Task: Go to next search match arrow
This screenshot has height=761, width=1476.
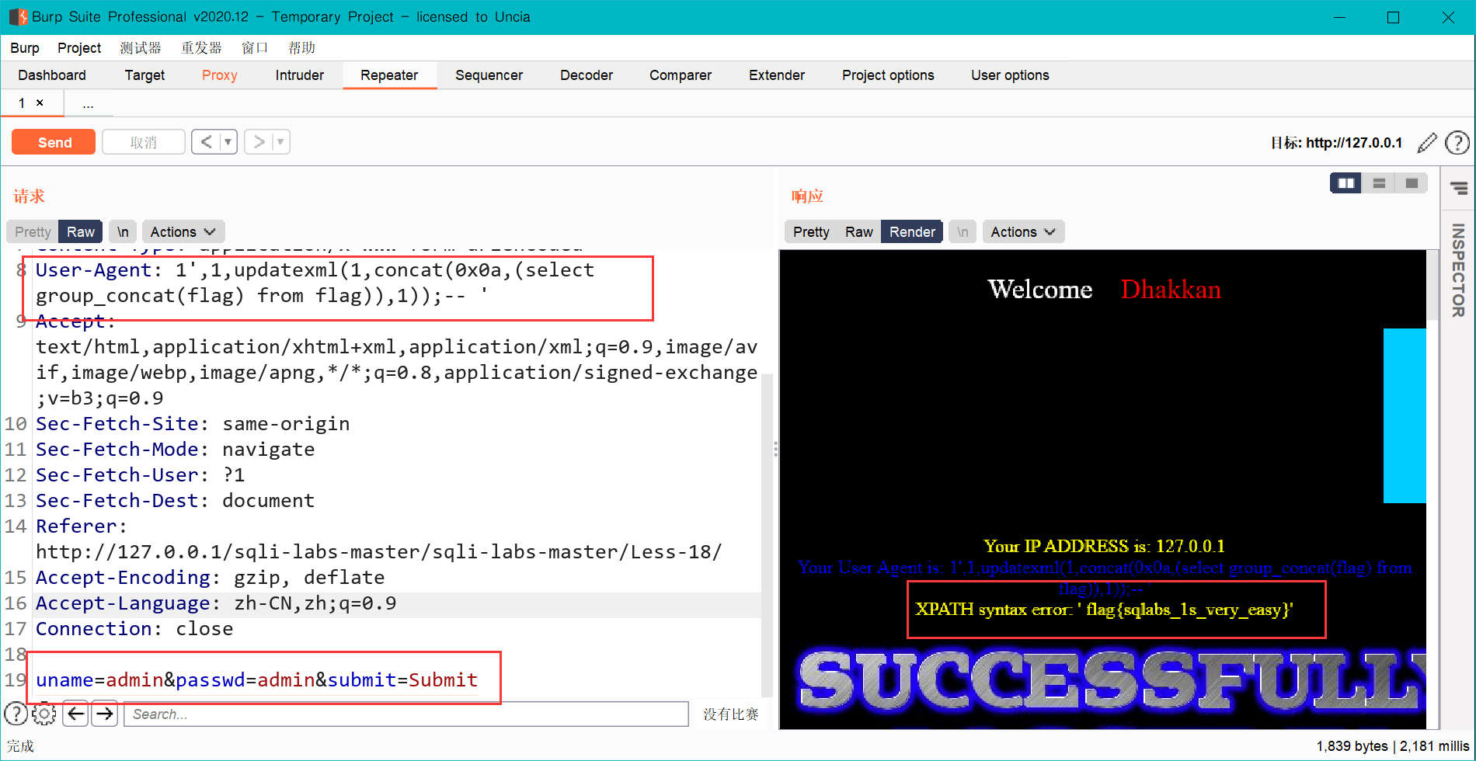Action: click(105, 714)
